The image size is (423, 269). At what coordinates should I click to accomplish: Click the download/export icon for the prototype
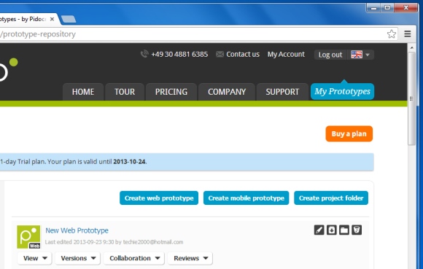point(332,230)
